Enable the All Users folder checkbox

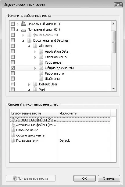click(x=12, y=46)
